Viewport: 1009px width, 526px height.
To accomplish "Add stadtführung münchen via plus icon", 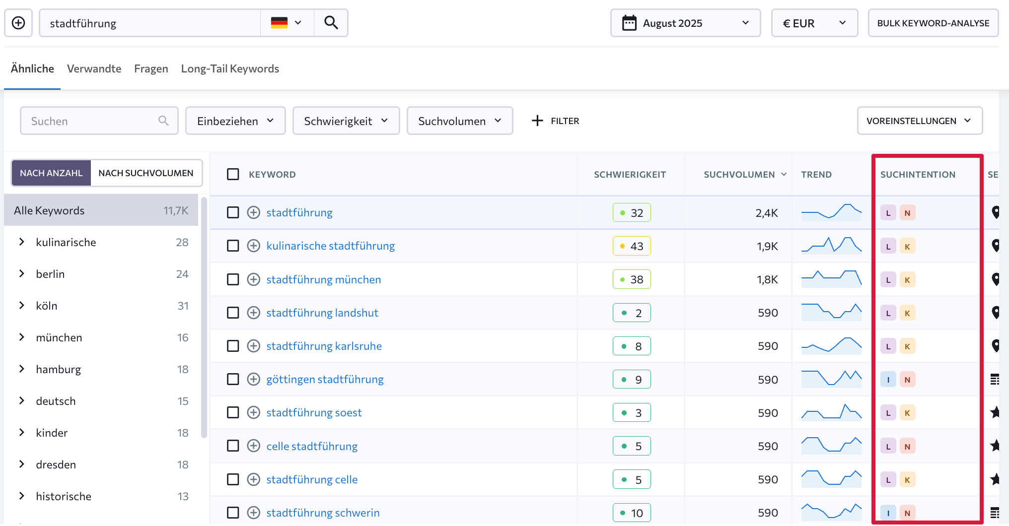I will [254, 279].
